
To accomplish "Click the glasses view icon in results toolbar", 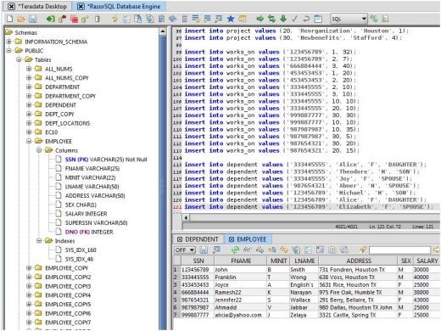I will click(x=248, y=250).
